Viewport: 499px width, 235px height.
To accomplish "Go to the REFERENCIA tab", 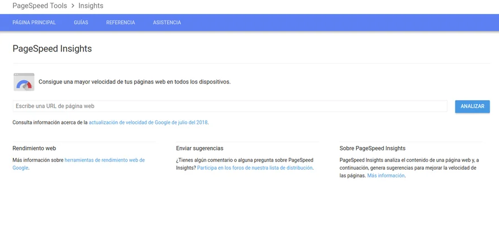I will pyautogui.click(x=120, y=23).
